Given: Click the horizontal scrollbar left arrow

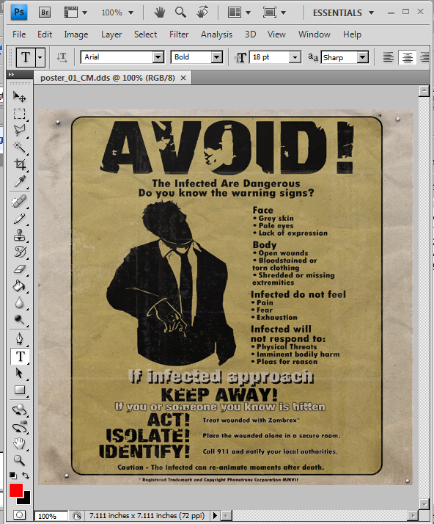Looking at the screenshot, I should pos(227,515).
